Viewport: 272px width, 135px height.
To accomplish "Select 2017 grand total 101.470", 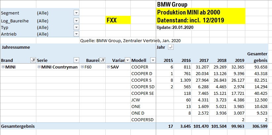I will click(x=201, y=126).
